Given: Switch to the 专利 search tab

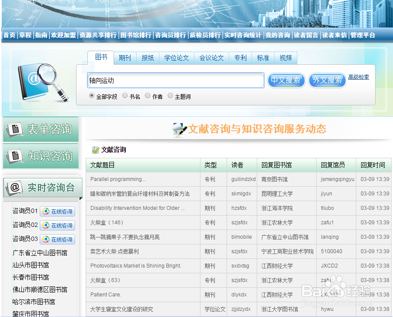Looking at the screenshot, I should [240, 58].
